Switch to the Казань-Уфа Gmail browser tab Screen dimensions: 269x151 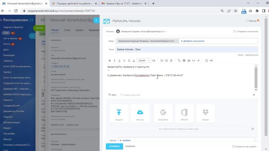point(124,3)
